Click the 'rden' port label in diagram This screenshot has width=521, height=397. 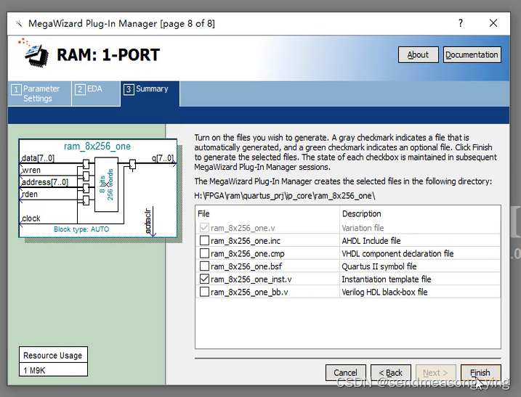pos(30,195)
